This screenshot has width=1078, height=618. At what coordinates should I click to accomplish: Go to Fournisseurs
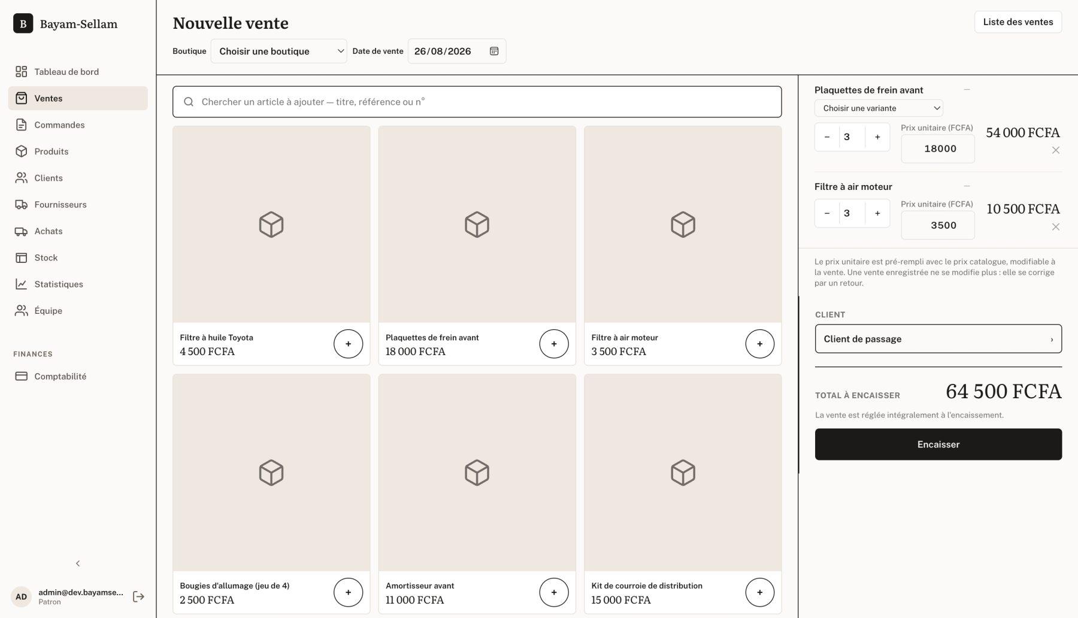point(78,204)
